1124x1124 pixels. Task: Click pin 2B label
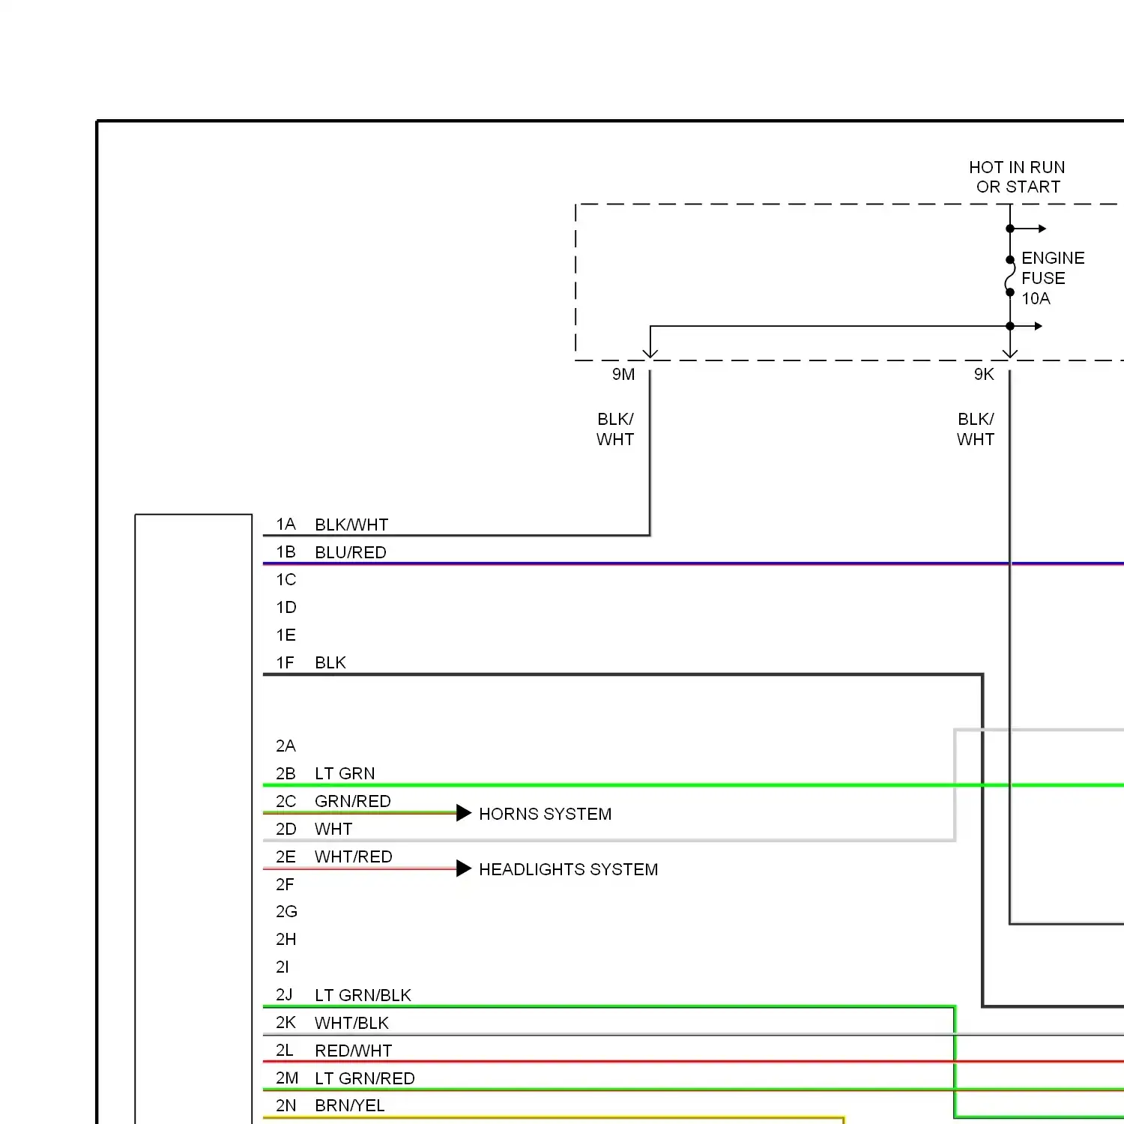click(285, 774)
